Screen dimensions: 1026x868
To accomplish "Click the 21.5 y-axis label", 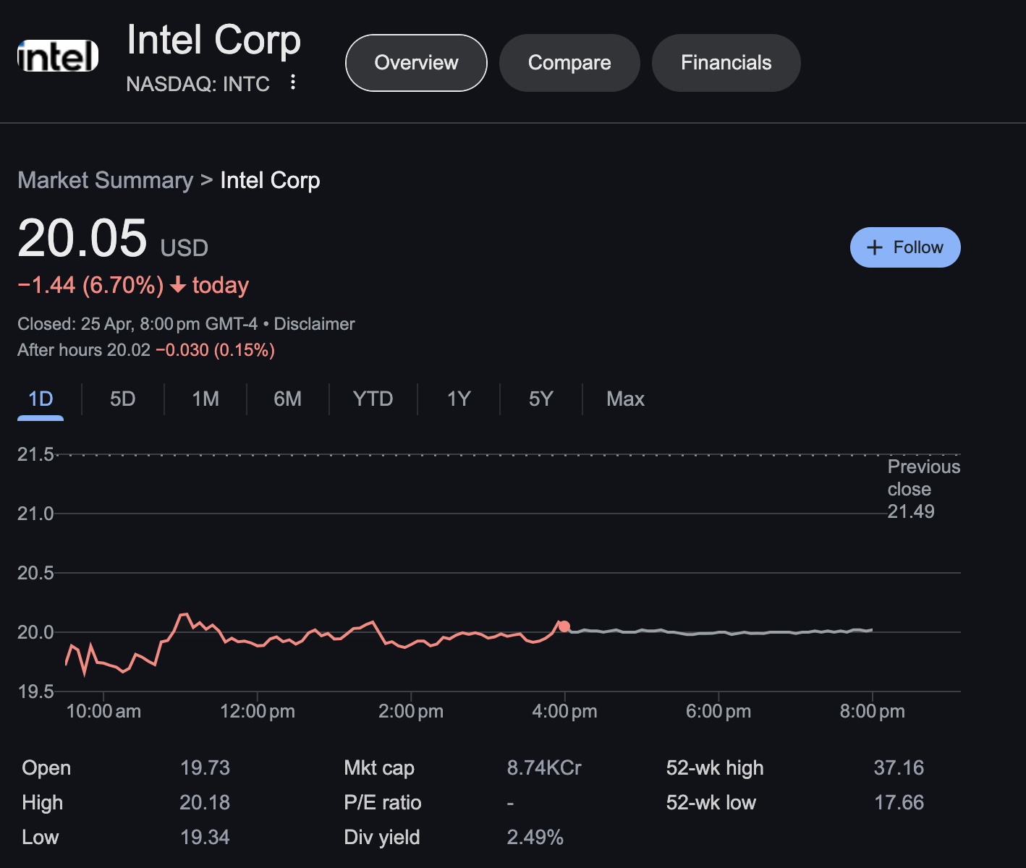I will 35,454.
